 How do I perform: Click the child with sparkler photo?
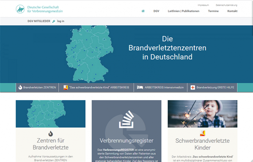[x=202, y=114]
